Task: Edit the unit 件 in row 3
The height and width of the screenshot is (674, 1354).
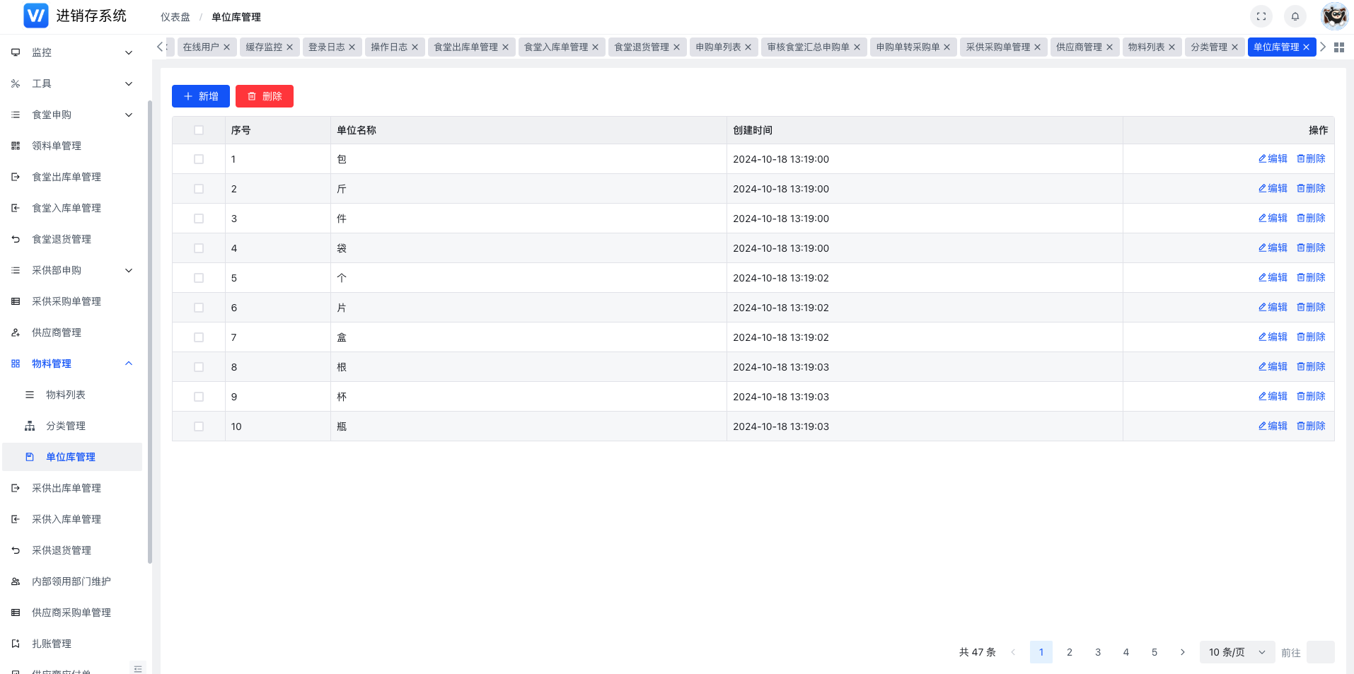Action: pyautogui.click(x=1273, y=219)
